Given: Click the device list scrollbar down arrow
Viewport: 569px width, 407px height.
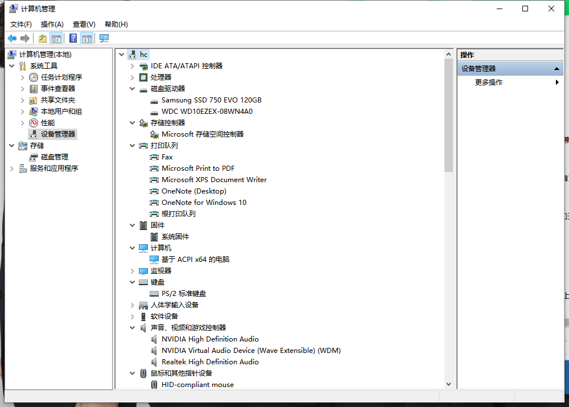Looking at the screenshot, I should pos(448,385).
